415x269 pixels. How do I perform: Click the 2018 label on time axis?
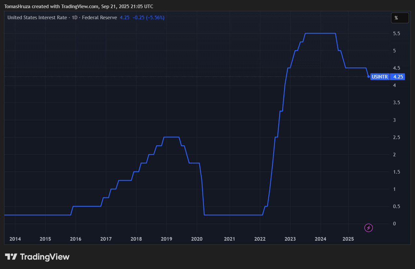click(x=136, y=239)
